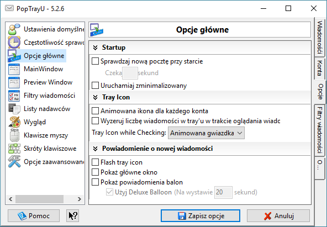Open Ustawienia domyślne user icon
Viewport: 327px width, 227px height.
tap(14, 29)
